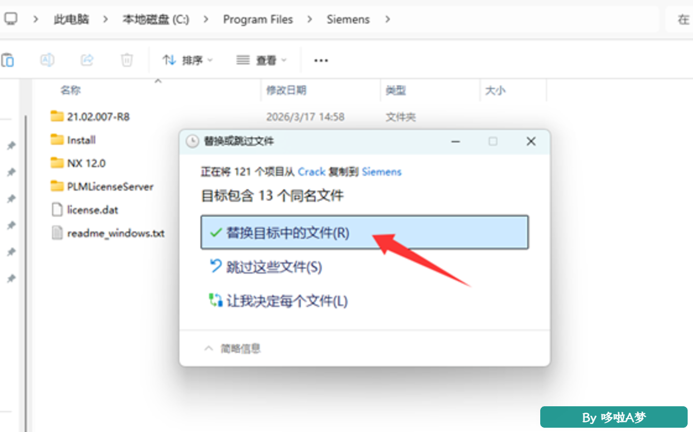
Task: Click the date 2026/3/17 14:58
Action: [x=305, y=117]
